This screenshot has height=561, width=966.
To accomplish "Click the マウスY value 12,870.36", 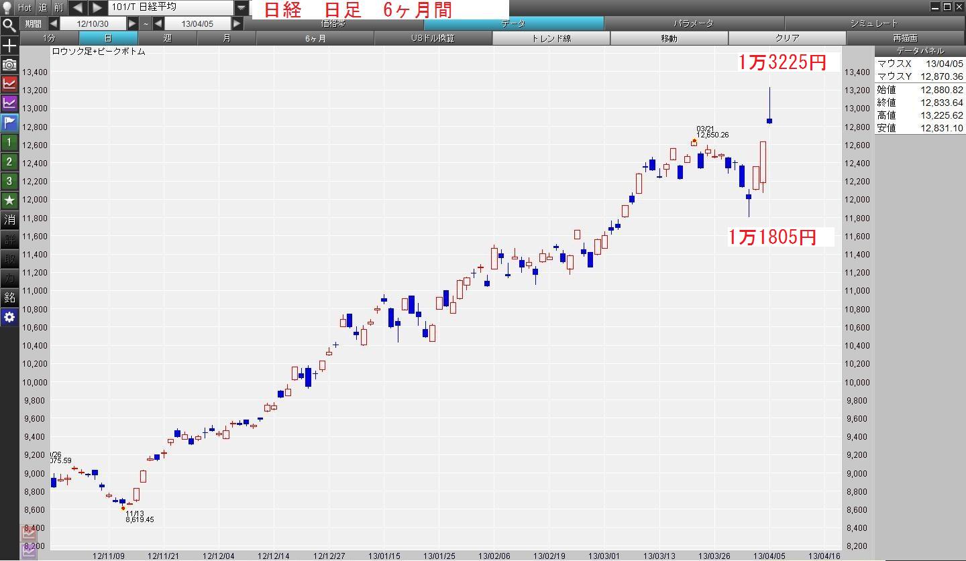I will click(x=941, y=76).
